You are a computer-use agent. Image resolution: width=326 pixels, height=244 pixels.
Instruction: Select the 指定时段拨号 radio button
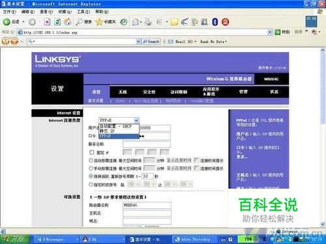(91, 184)
